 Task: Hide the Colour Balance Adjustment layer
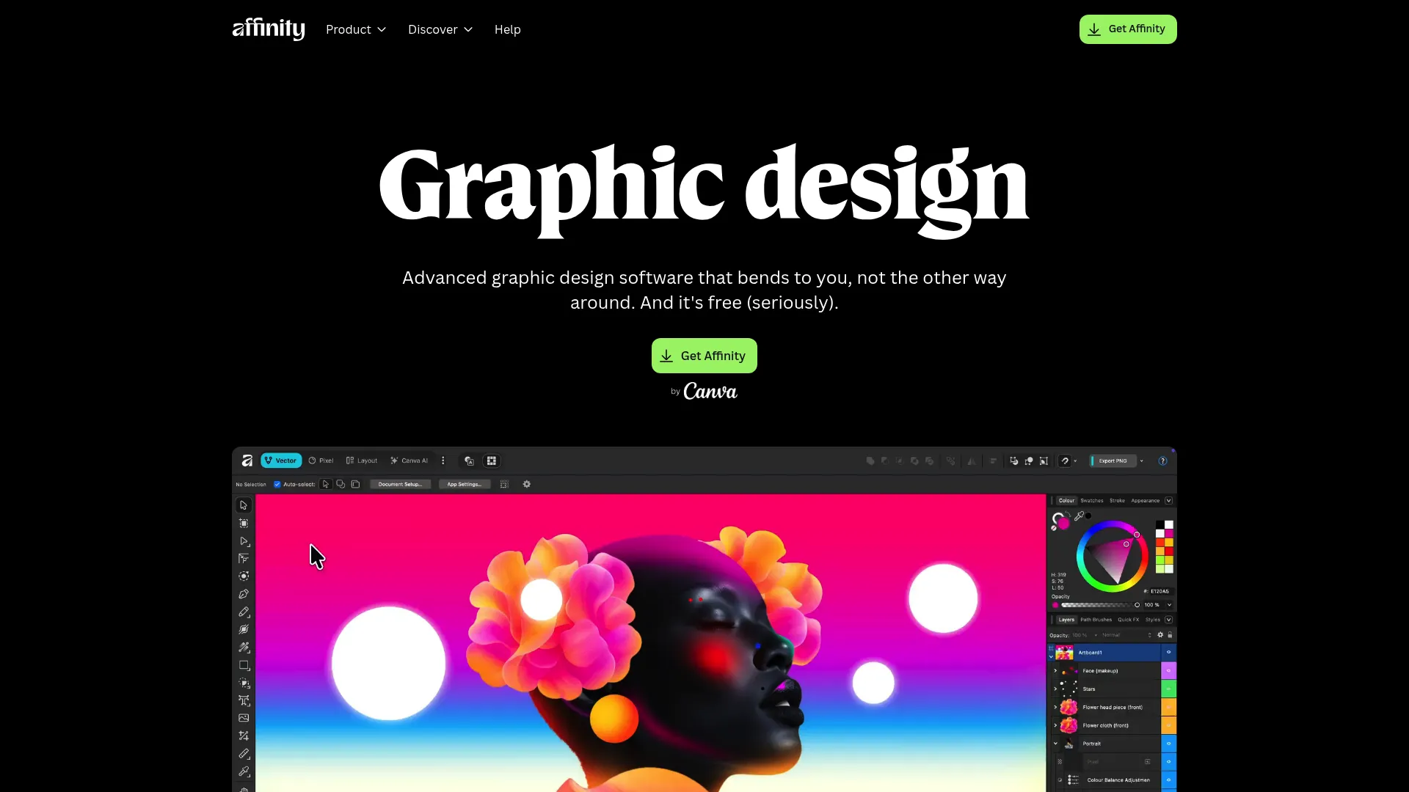pyautogui.click(x=1168, y=780)
